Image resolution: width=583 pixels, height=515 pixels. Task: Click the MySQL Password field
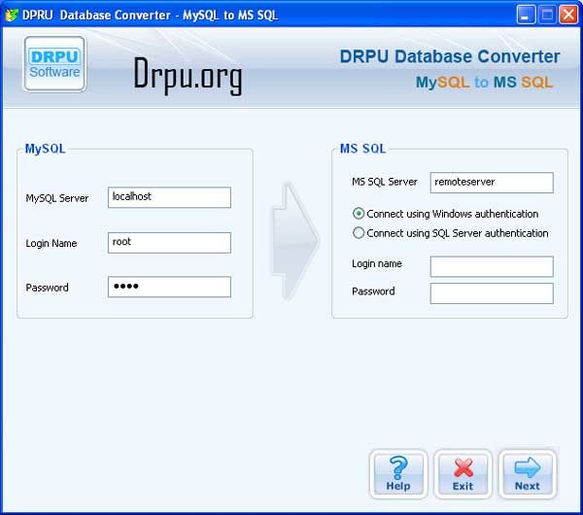(x=169, y=287)
